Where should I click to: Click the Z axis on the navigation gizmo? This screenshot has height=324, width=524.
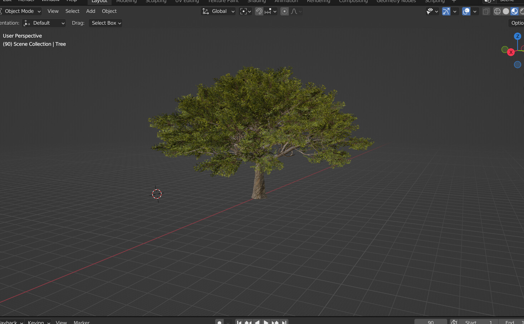pos(518,36)
